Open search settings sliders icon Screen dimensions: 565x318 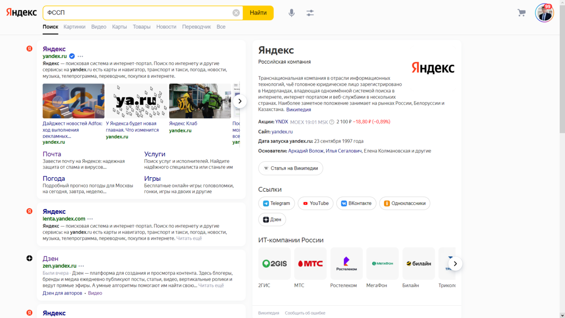coord(310,13)
